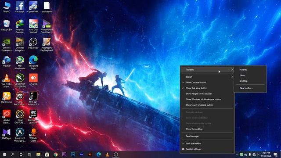Select the This PC desktop icon

coord(7,7)
